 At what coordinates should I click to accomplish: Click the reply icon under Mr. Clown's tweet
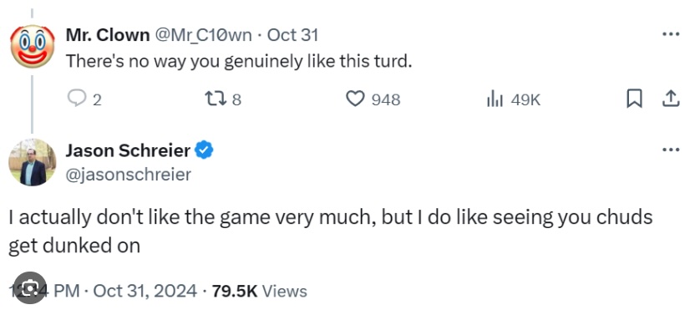point(77,99)
